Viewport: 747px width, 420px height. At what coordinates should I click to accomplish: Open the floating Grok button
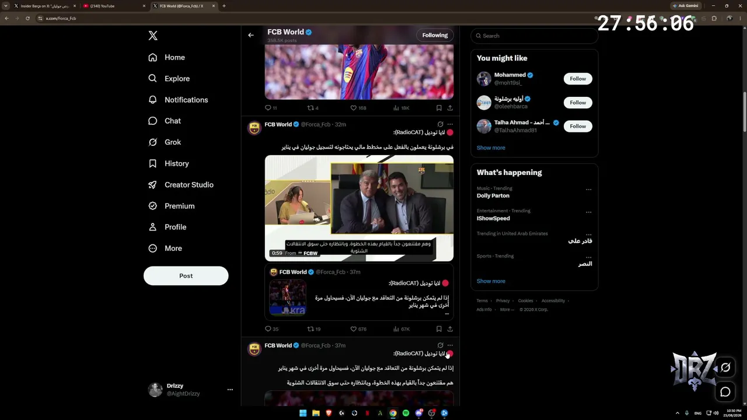(x=725, y=367)
